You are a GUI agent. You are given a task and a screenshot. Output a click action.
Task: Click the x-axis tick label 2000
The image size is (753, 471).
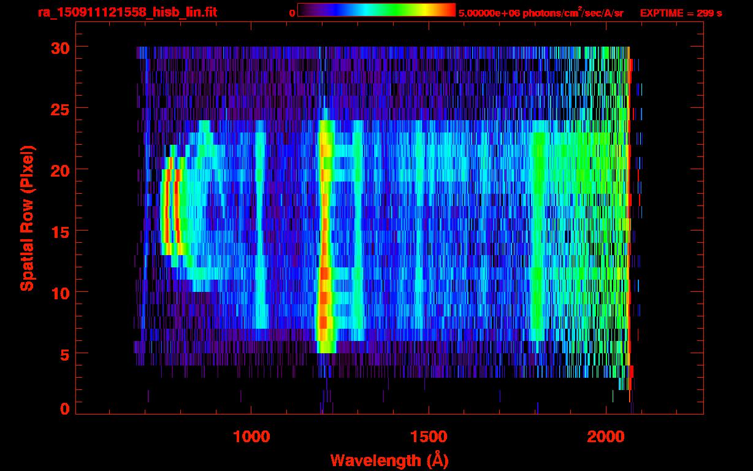(607, 437)
